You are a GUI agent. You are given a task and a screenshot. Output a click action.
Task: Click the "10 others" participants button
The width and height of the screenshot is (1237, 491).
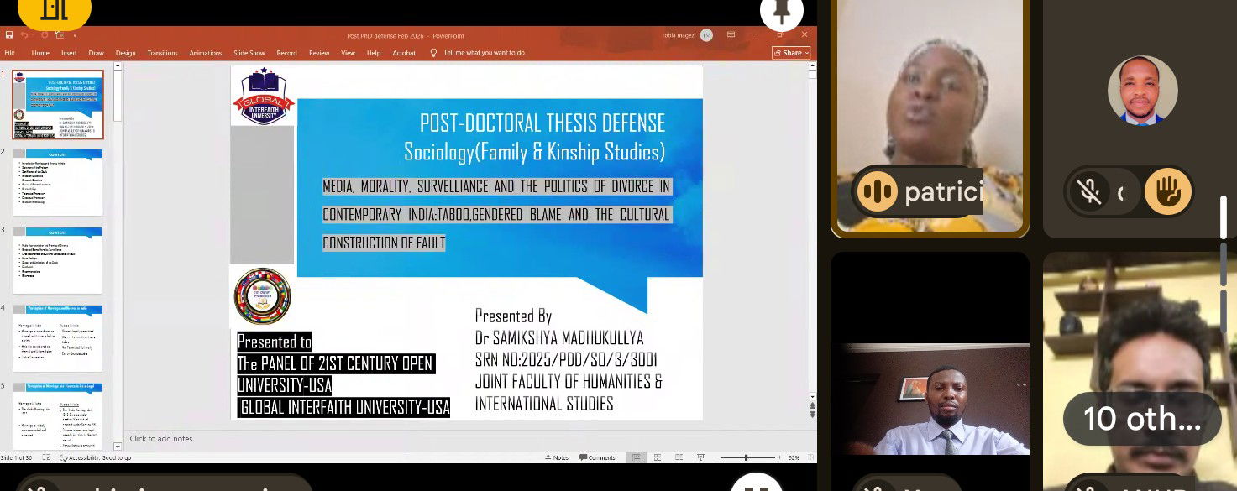[x=1141, y=419]
